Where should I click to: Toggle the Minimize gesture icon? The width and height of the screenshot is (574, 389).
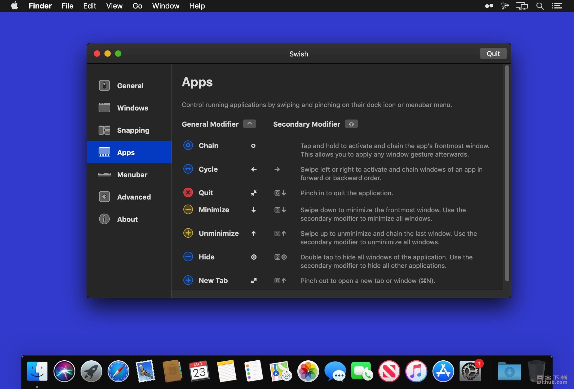(188, 210)
